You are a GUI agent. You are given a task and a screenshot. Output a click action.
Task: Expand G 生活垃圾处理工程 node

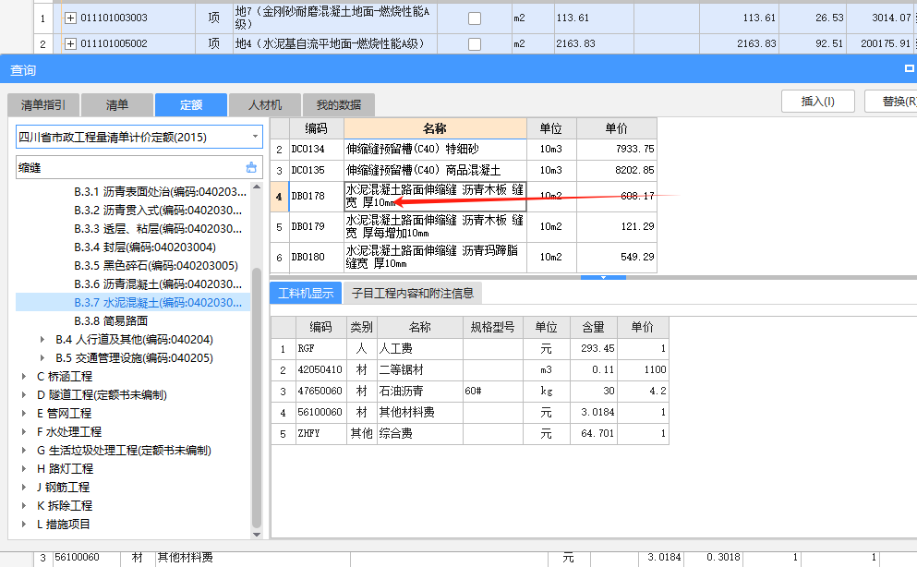[x=23, y=450]
